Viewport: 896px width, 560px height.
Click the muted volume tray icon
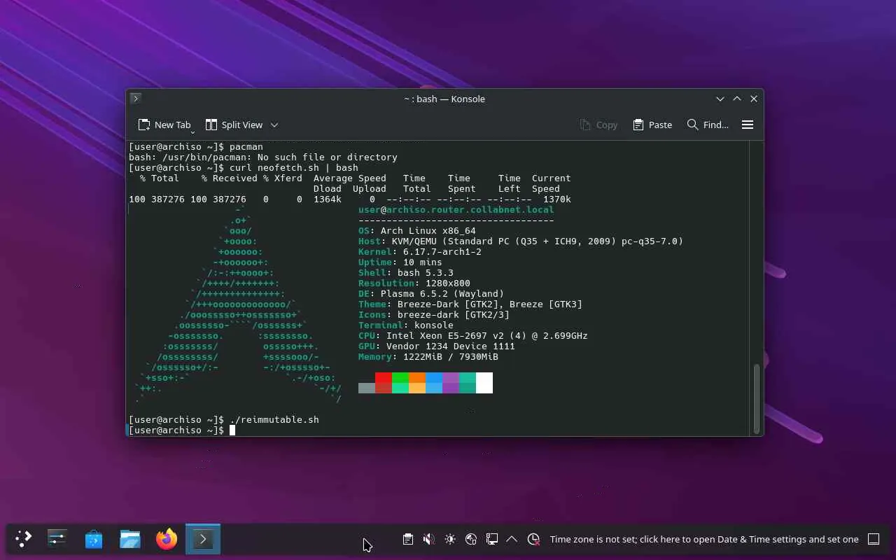pos(429,539)
